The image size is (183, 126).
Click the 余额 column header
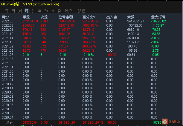131,17
